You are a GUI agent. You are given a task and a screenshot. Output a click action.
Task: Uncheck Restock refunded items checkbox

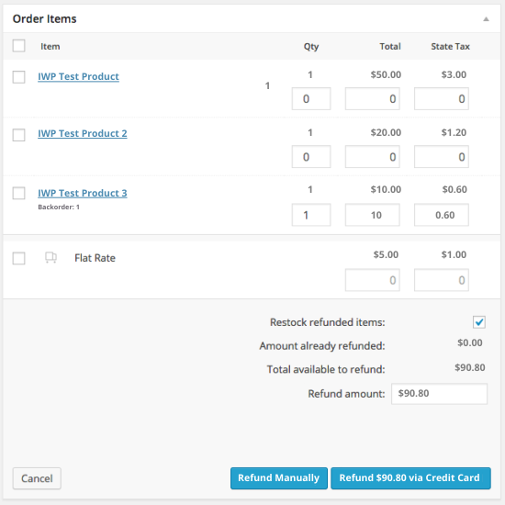(479, 322)
